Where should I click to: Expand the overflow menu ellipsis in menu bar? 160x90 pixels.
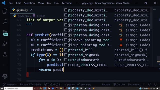click(x=77, y=3)
